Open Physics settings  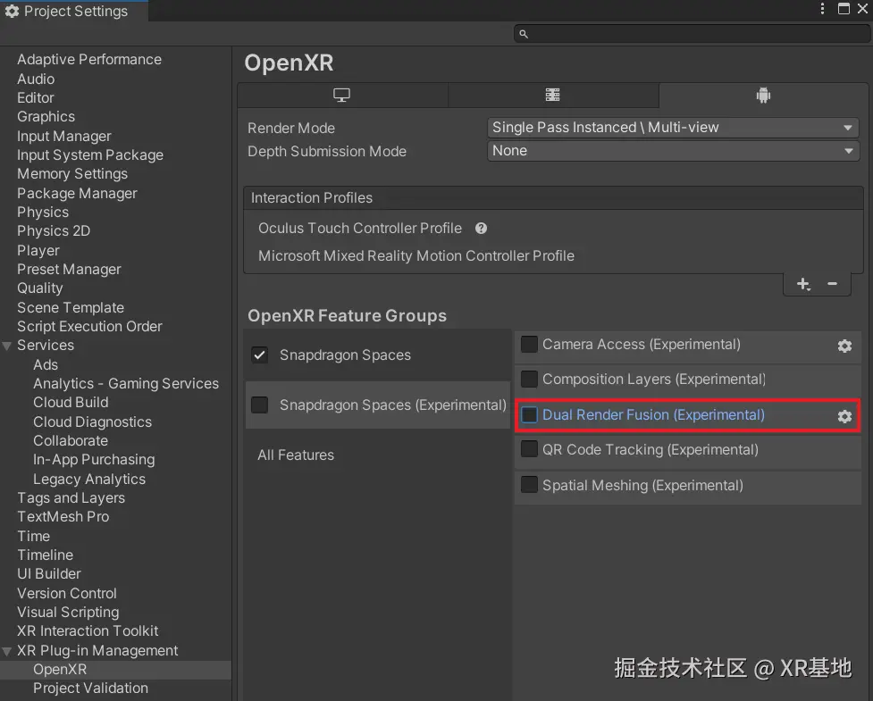[x=43, y=213]
